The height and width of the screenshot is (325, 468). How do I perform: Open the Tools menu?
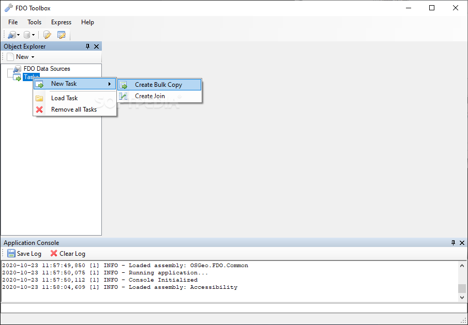34,22
